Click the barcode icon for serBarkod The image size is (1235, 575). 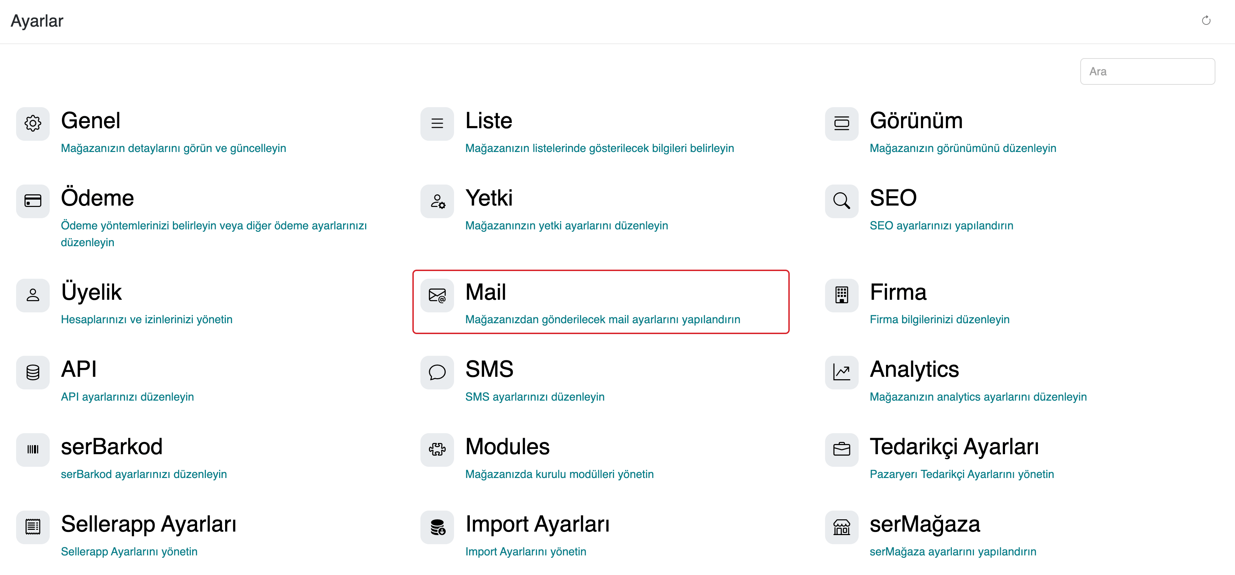click(x=33, y=450)
